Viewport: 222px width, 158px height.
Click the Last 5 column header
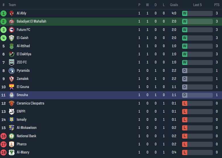click(x=197, y=5)
